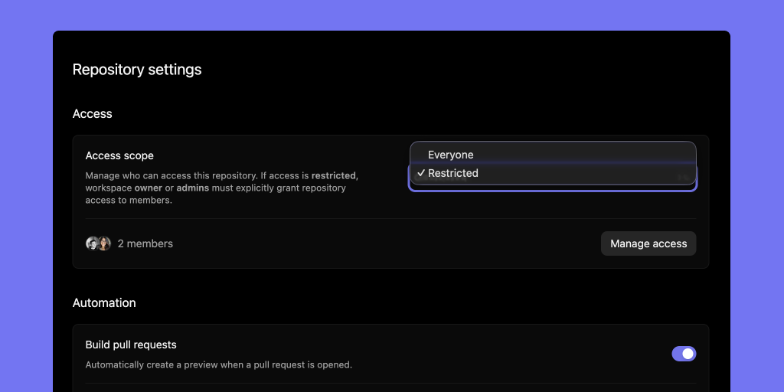Open the Manage access dialog
The width and height of the screenshot is (784, 392).
pyautogui.click(x=648, y=243)
